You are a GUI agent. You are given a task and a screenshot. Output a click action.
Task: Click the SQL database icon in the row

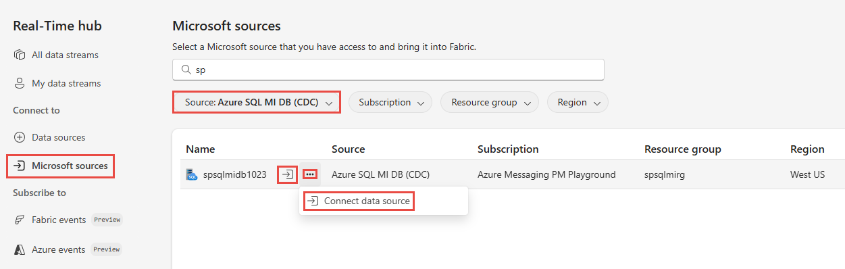(192, 175)
